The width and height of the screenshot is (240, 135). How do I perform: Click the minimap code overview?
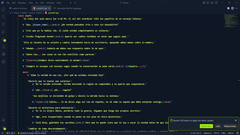231,21
